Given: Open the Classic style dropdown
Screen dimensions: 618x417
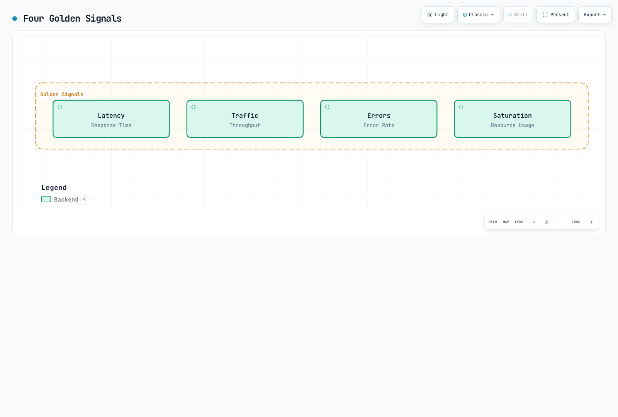Looking at the screenshot, I should [479, 15].
